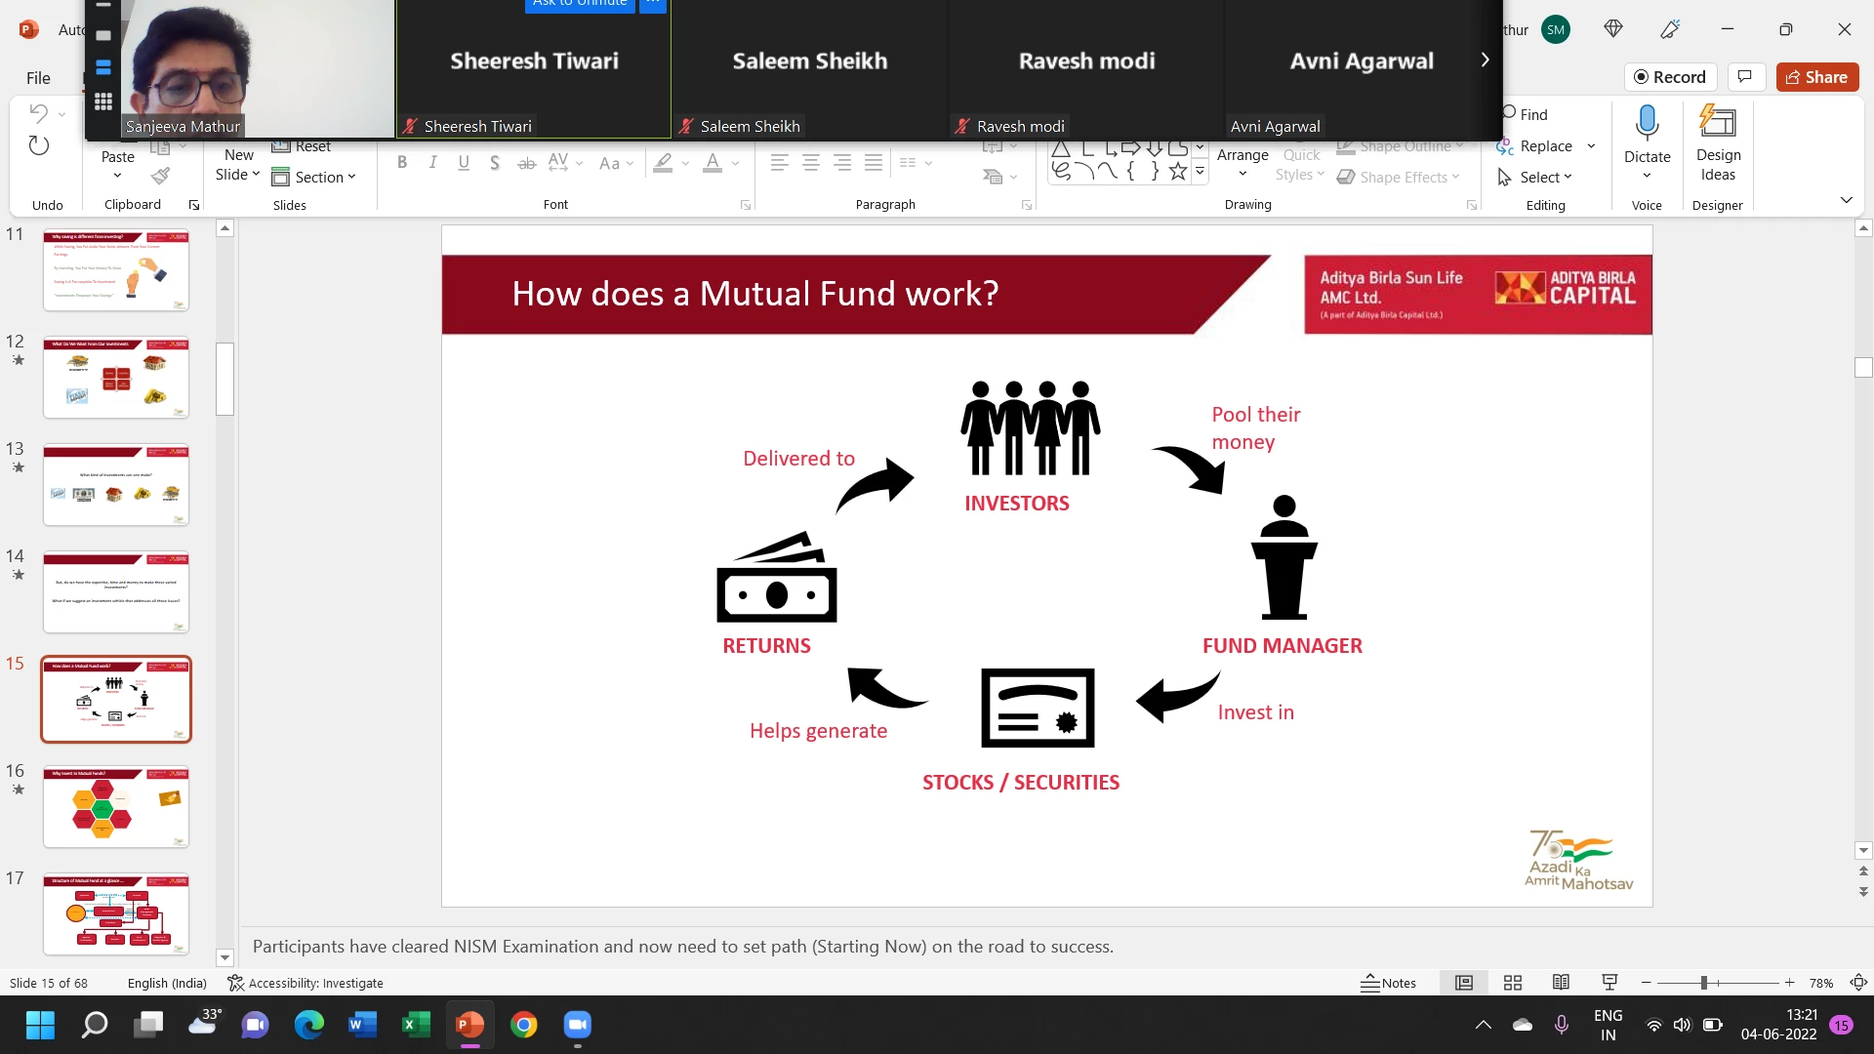Click the Format Painter icon

pyautogui.click(x=161, y=176)
